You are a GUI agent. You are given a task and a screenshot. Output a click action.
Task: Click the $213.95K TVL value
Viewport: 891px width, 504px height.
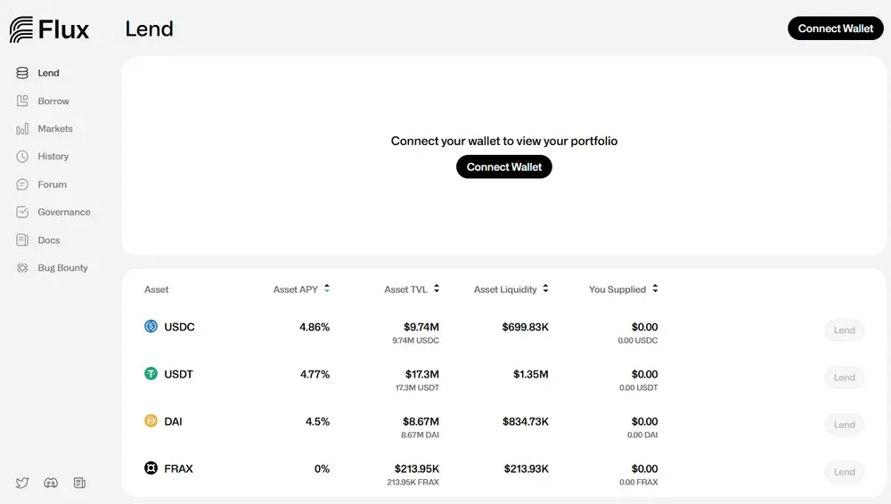click(x=417, y=468)
